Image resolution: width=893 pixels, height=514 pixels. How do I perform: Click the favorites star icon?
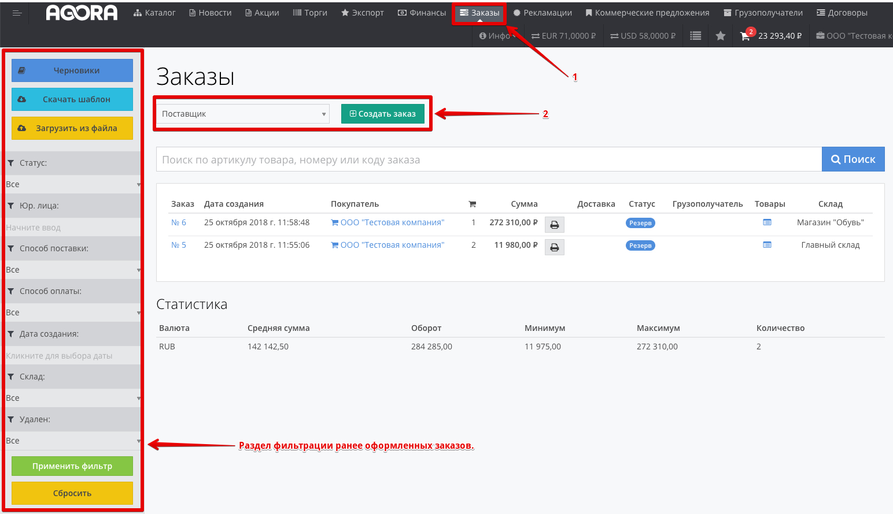(720, 36)
